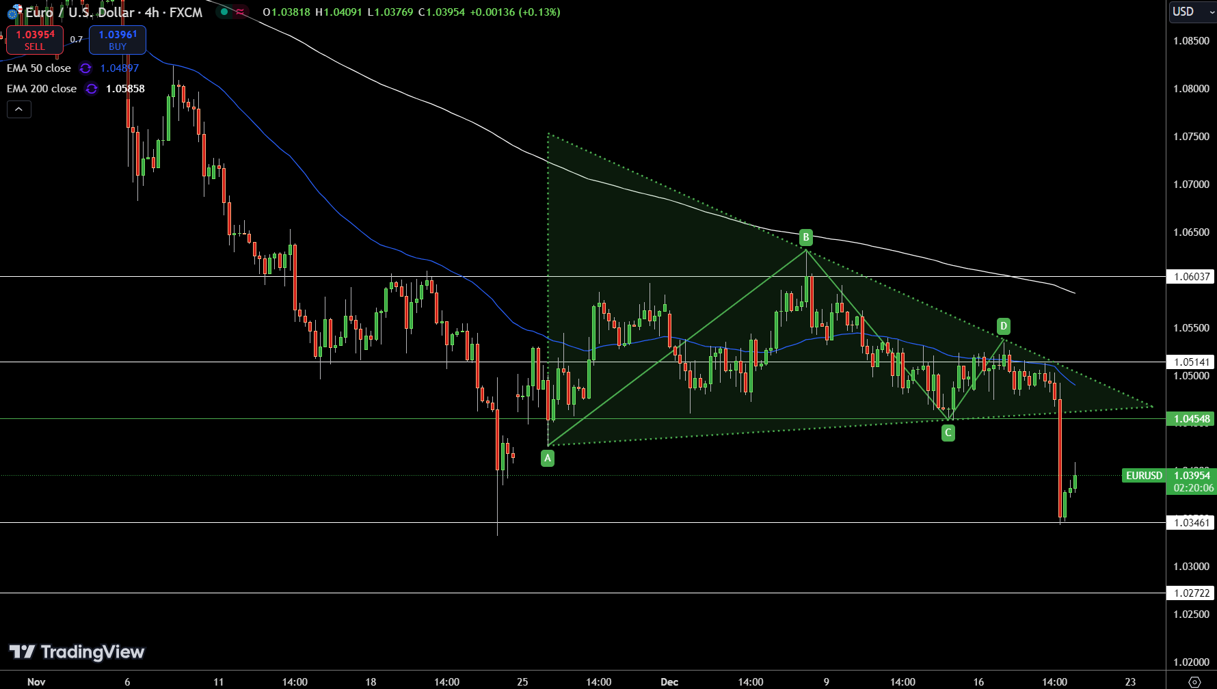Open chart settings gear icon
1217x689 pixels.
(x=1194, y=681)
